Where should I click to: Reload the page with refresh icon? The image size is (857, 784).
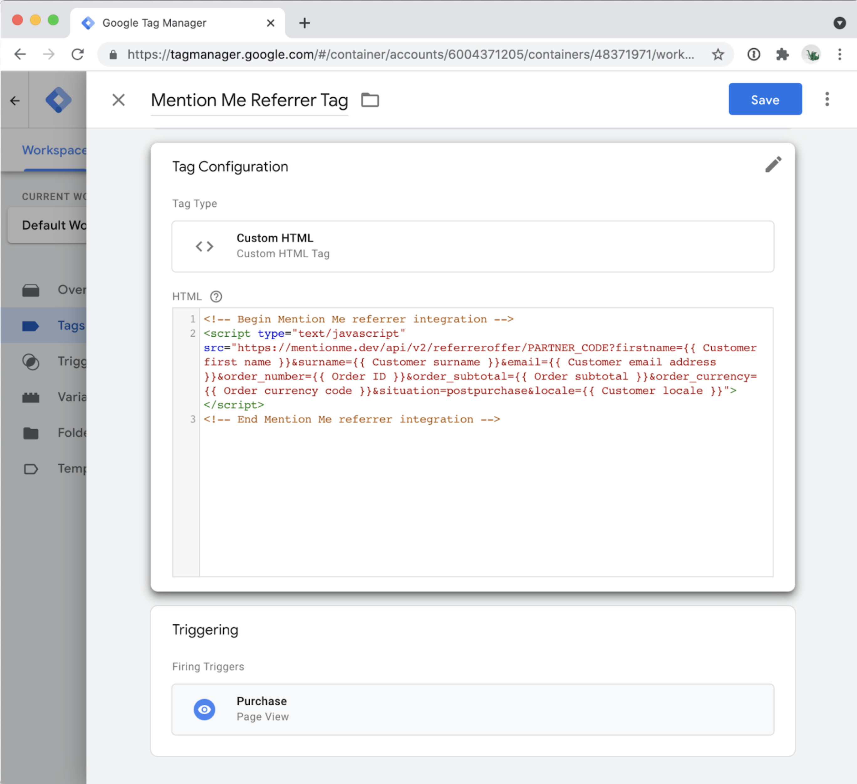click(78, 54)
